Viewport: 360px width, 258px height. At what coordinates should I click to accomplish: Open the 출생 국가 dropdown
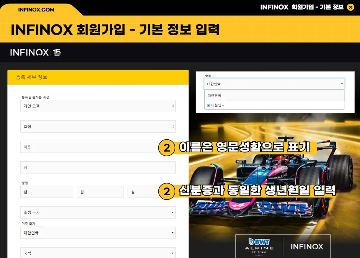98,212
